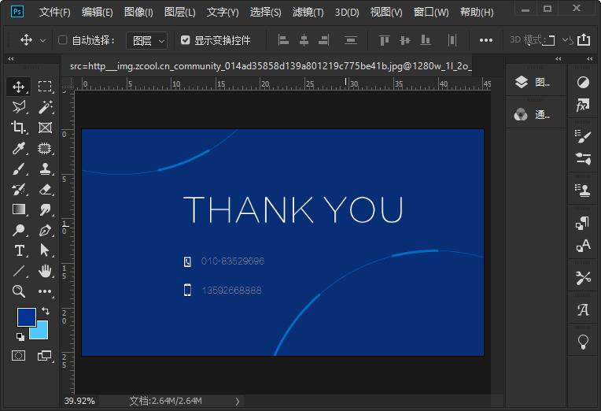Viewport: 601px width, 411px height.
Task: Open the Move tool preset picker arrow
Action: coord(43,40)
